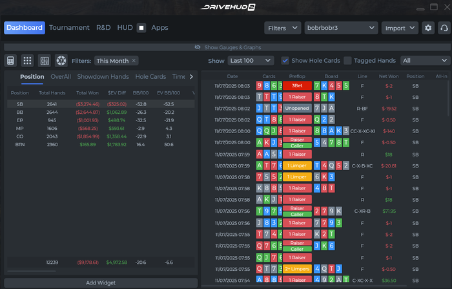452x289 pixels.
Task: Open the Filters dropdown
Action: pyautogui.click(x=283, y=28)
